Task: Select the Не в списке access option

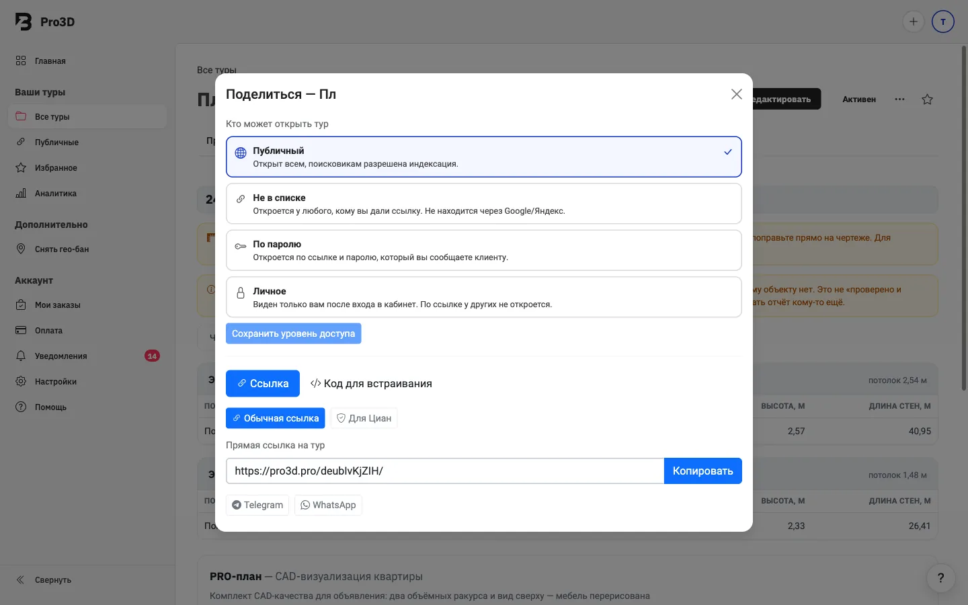Action: point(484,204)
